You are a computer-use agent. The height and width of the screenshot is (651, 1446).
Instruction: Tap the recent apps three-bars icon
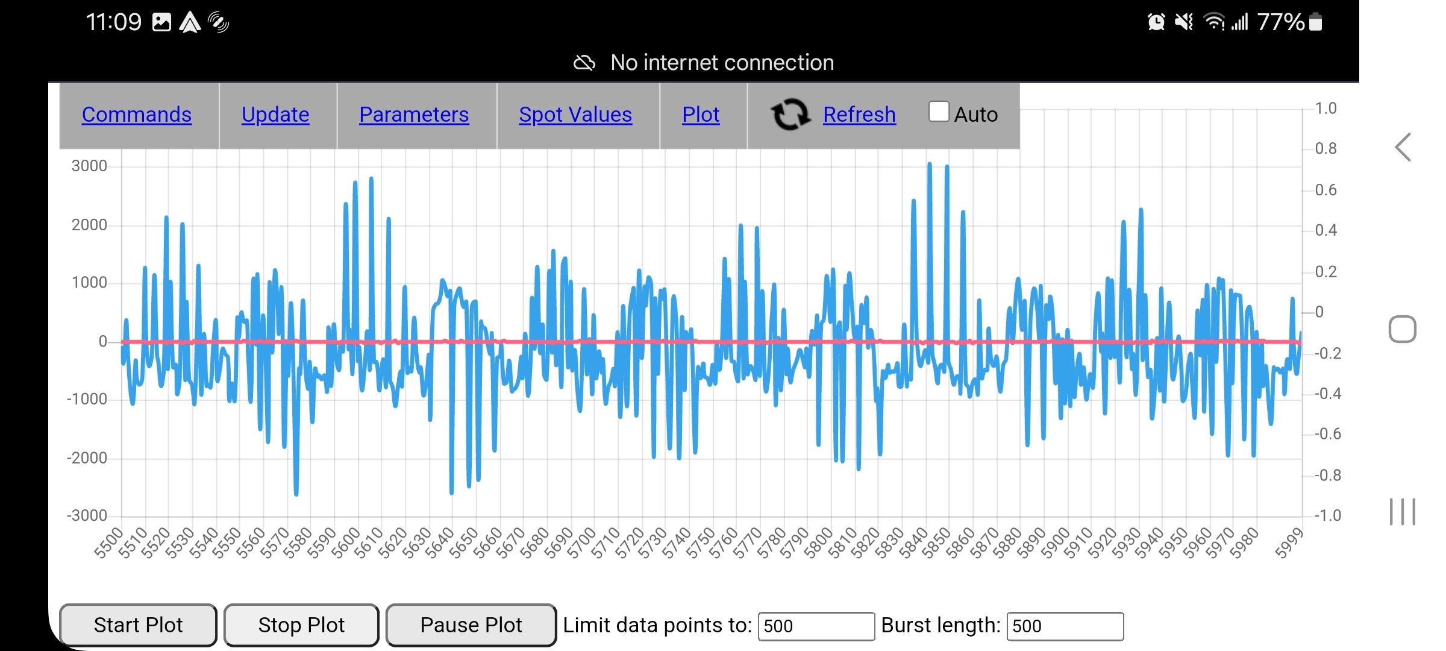click(x=1402, y=512)
